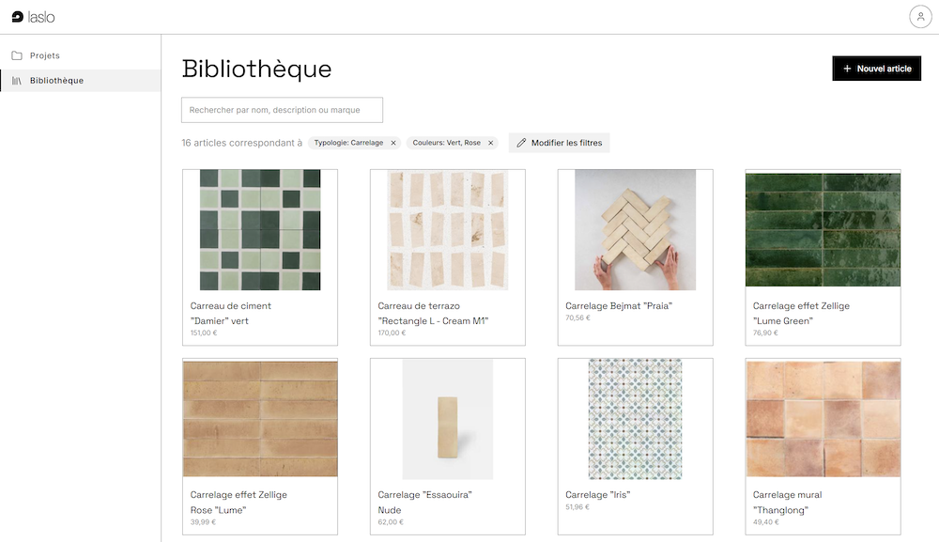Screen dimensions: 939x542
Task: Open the "Lume Green" Zellige image
Action: (x=823, y=230)
